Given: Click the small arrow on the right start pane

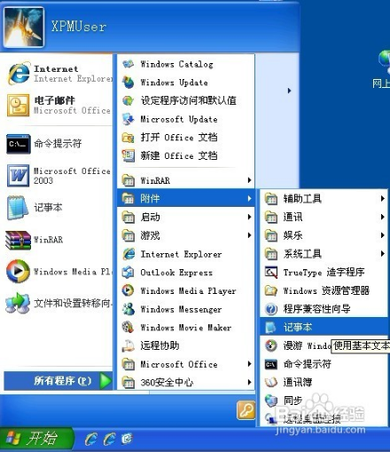Looking at the screenshot, I should [289, 91].
